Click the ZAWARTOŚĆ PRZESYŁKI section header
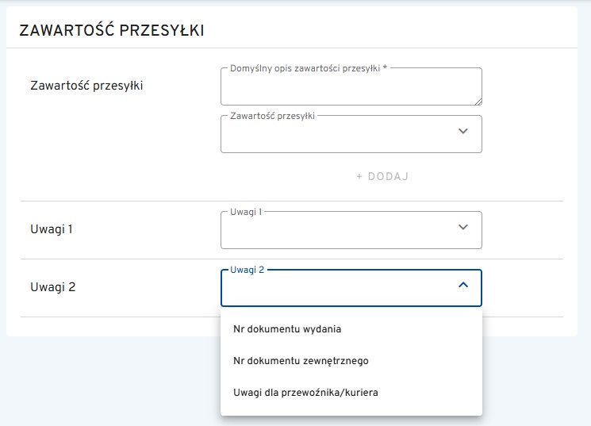Screen dimensions: 591x426 tap(111, 31)
